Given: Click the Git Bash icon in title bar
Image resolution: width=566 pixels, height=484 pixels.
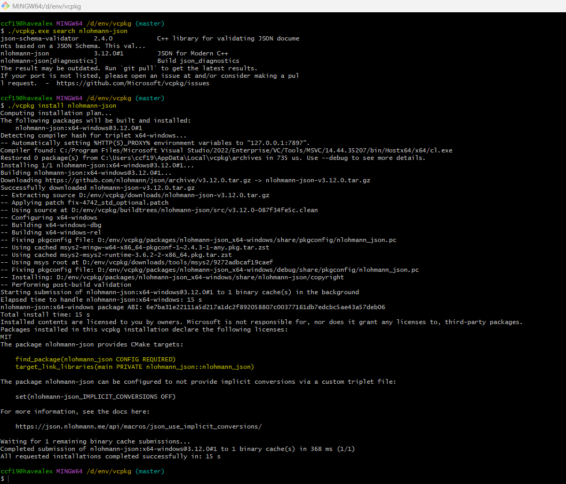Looking at the screenshot, I should click(5, 6).
